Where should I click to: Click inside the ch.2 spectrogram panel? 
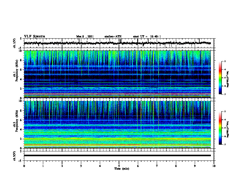click(117, 125)
